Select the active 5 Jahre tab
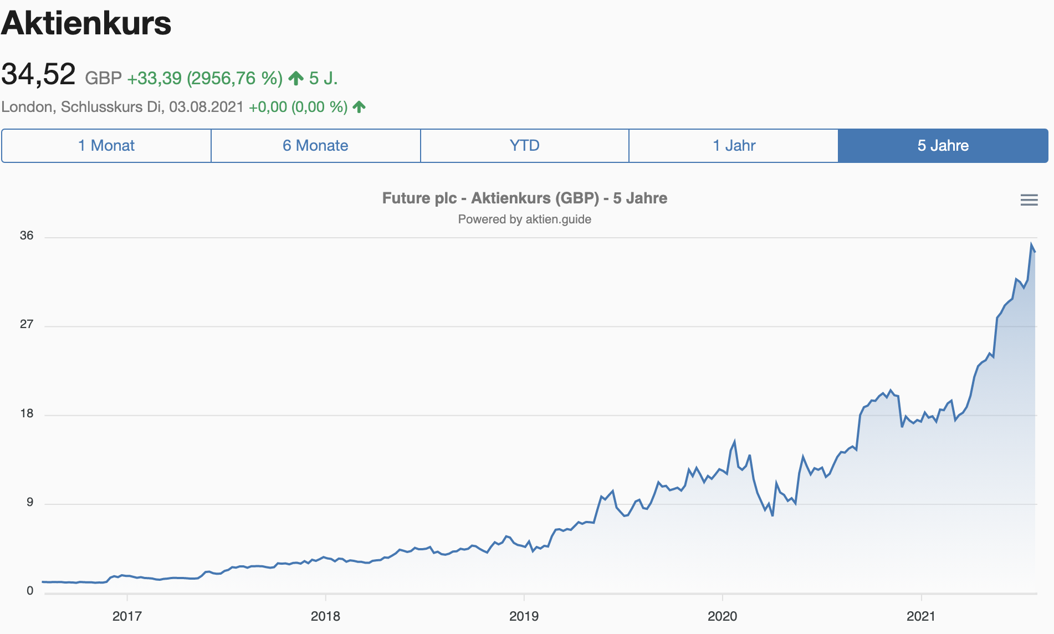1054x634 pixels. click(x=943, y=146)
